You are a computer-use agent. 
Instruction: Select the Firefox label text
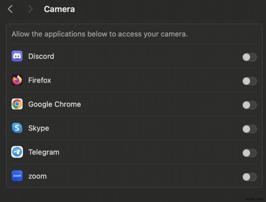click(x=40, y=80)
